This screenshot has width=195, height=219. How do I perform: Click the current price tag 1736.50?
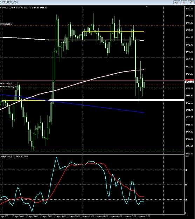(189, 82)
